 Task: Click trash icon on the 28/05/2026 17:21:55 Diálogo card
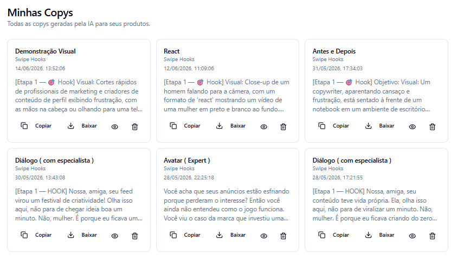(432, 236)
